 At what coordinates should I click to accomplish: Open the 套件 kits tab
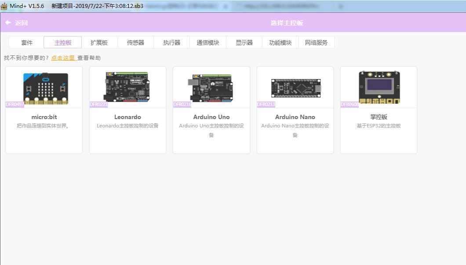coord(26,43)
